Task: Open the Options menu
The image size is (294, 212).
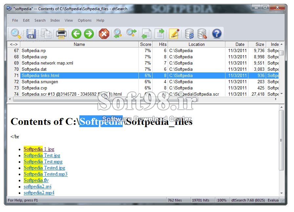Action: tap(85, 20)
